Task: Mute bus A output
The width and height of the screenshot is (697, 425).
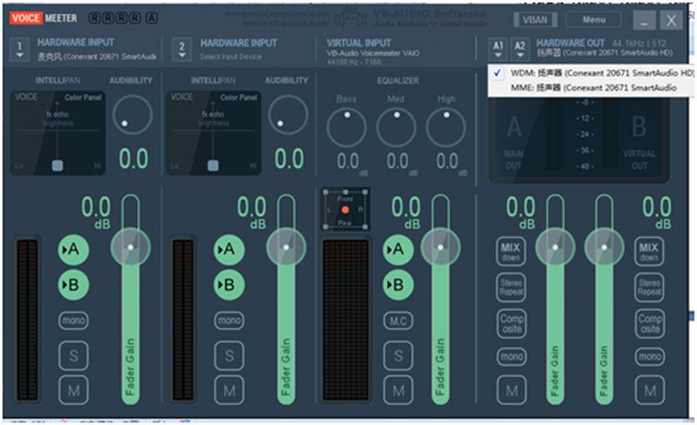Action: 511,390
